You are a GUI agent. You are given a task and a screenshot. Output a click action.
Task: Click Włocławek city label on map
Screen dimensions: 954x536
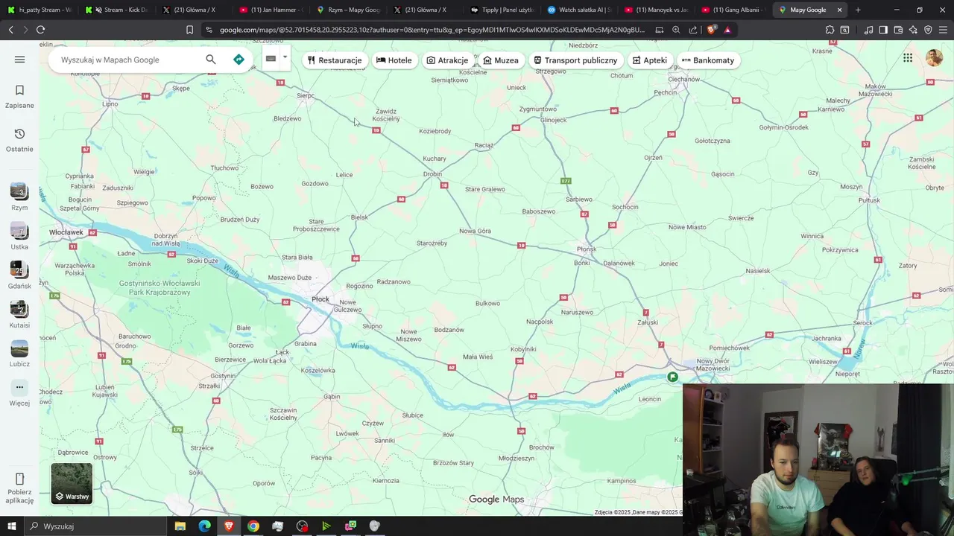[x=66, y=232]
